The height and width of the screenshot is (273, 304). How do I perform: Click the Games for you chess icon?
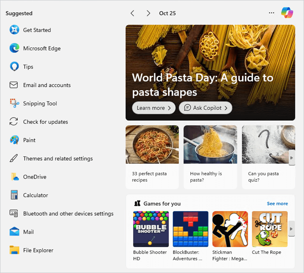pyautogui.click(x=137, y=203)
